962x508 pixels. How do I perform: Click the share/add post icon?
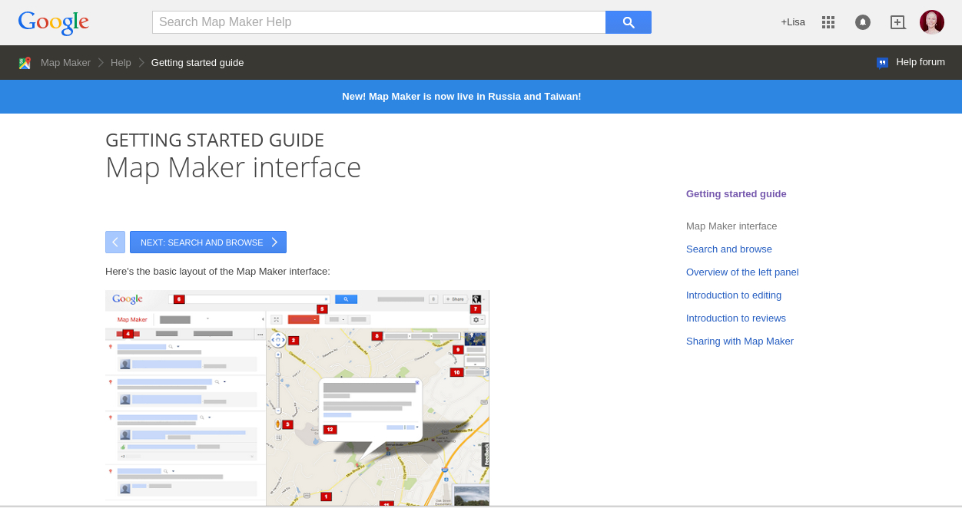click(x=897, y=22)
